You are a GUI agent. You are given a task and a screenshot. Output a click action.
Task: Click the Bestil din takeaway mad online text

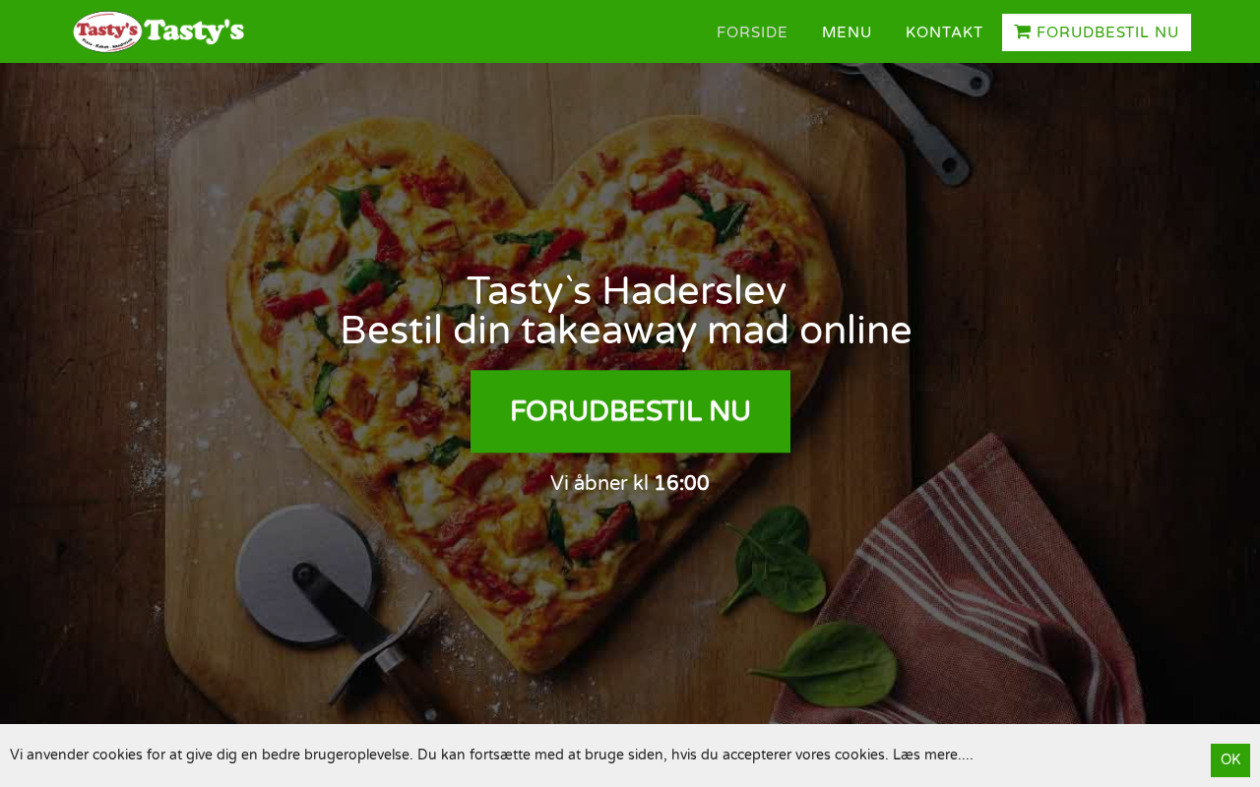(626, 331)
